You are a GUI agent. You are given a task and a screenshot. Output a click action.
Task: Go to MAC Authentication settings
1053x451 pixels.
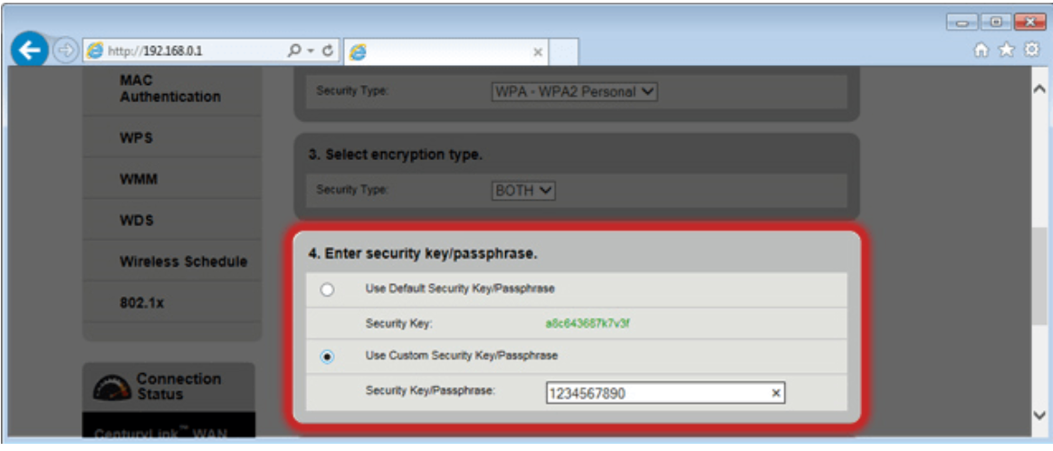pos(171,89)
